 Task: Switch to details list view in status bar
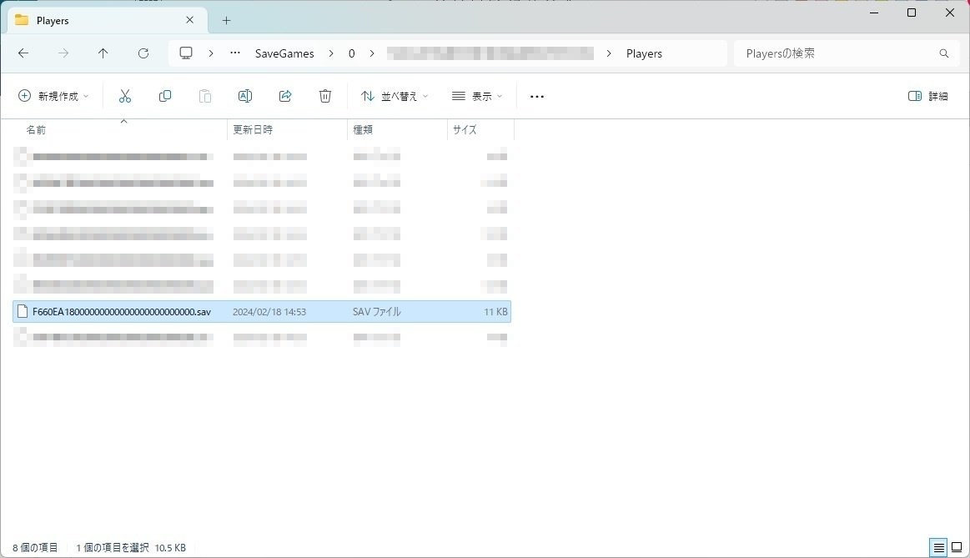tap(938, 547)
